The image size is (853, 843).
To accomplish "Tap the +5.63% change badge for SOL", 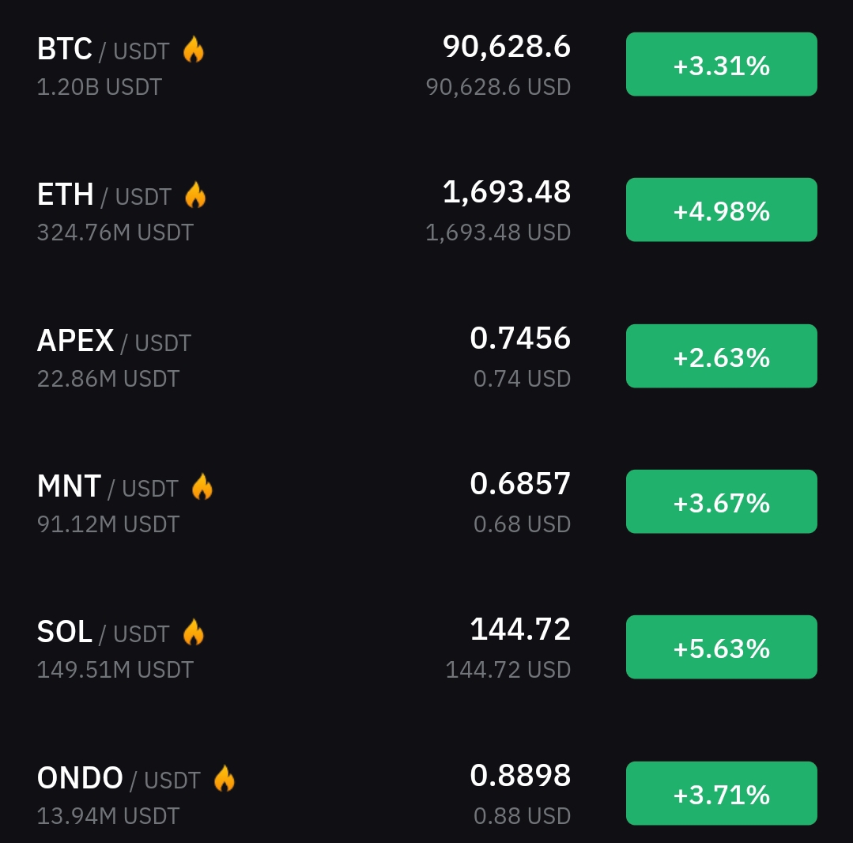I will click(721, 647).
